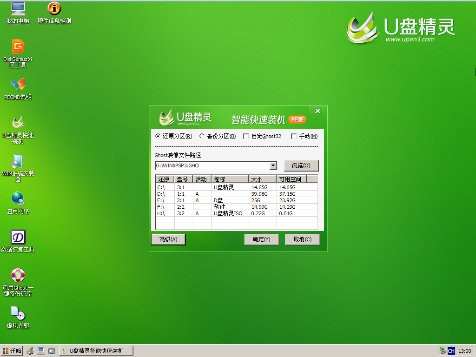476x357 pixels.
Task: Click the 浏览 browse button
Action: pyautogui.click(x=302, y=165)
